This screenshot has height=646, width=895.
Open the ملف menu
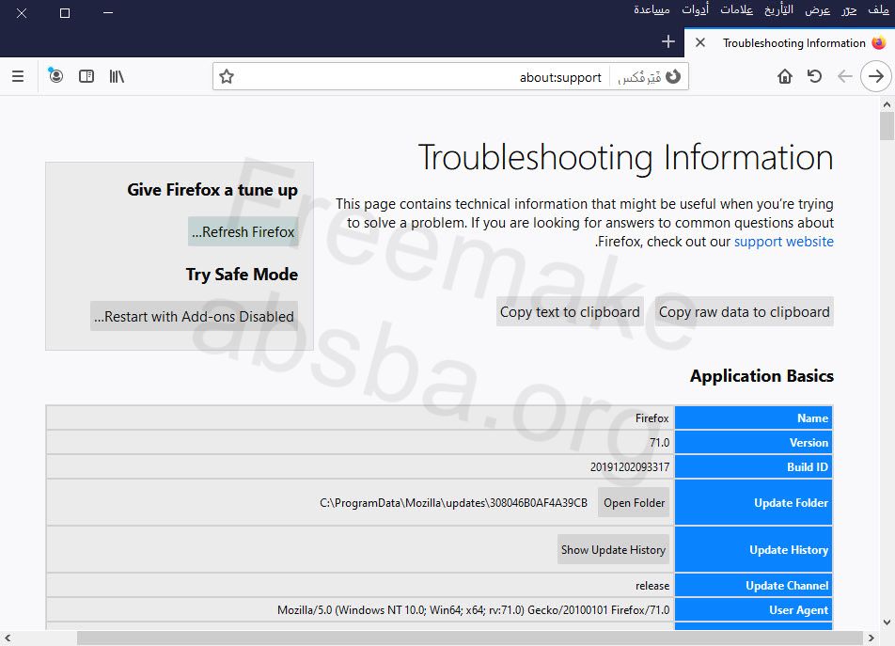point(878,9)
